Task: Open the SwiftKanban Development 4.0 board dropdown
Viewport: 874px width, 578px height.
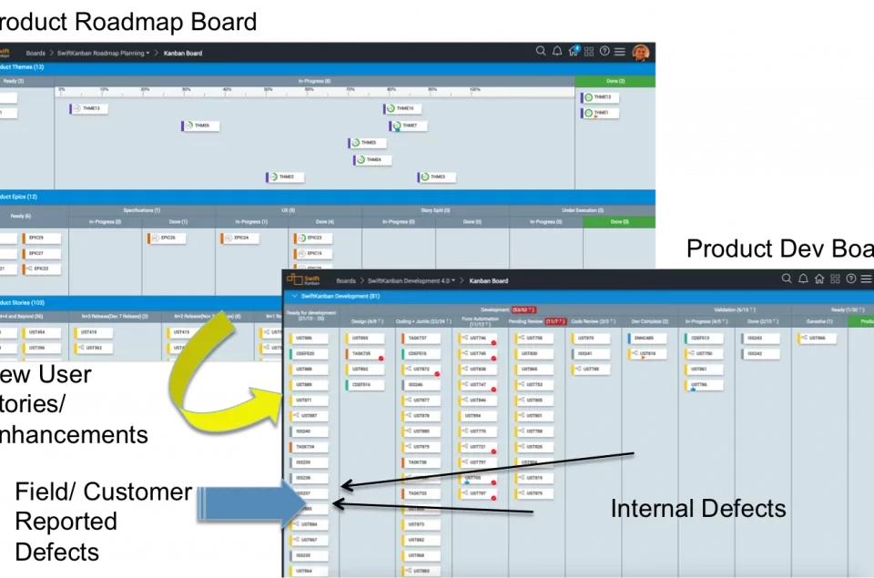Action: click(x=412, y=281)
